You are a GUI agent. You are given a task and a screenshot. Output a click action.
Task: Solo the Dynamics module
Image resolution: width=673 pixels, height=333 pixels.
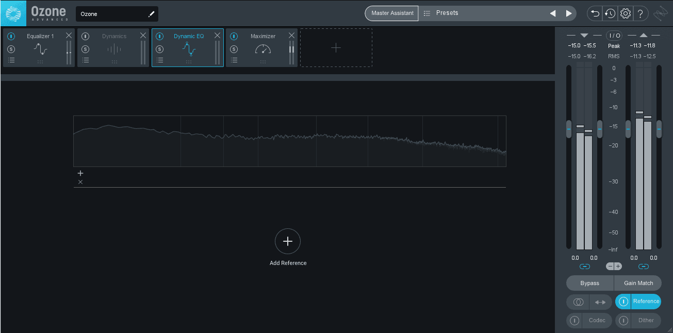coord(86,49)
